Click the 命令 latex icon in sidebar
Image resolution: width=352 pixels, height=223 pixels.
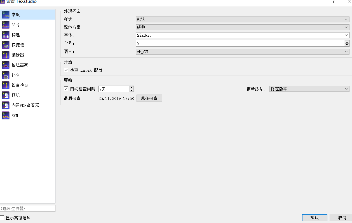click(6, 25)
